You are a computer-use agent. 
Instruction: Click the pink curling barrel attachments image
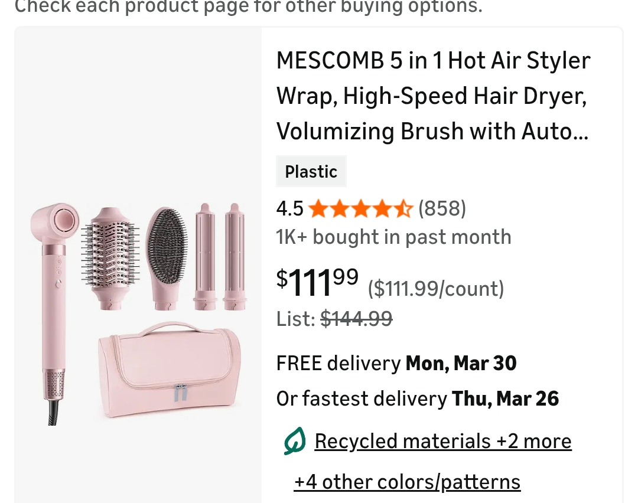pos(218,256)
